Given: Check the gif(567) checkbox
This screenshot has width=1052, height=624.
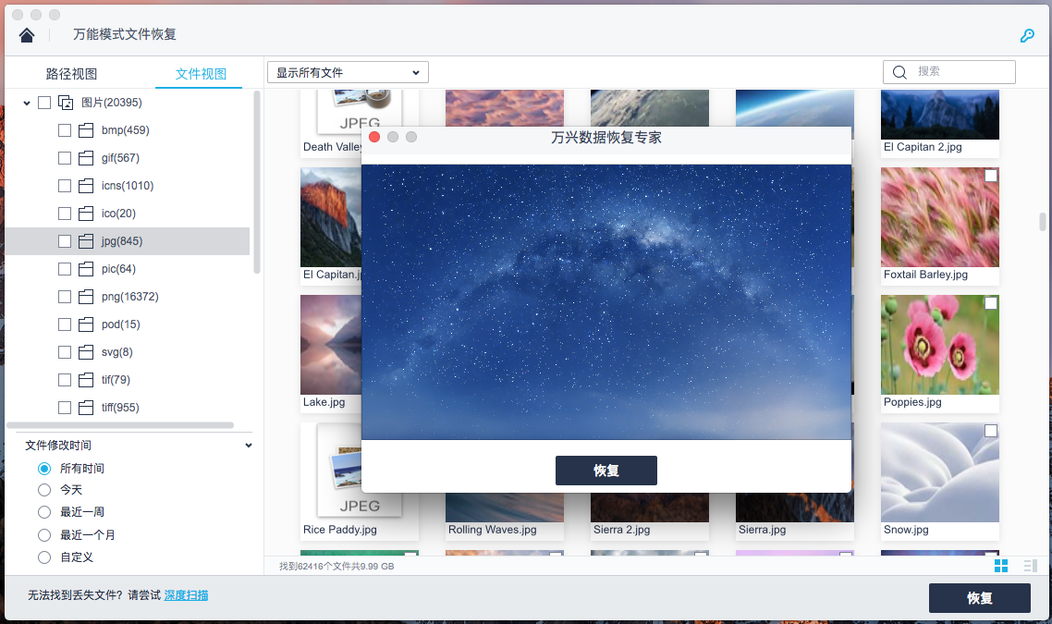Looking at the screenshot, I should click(65, 158).
